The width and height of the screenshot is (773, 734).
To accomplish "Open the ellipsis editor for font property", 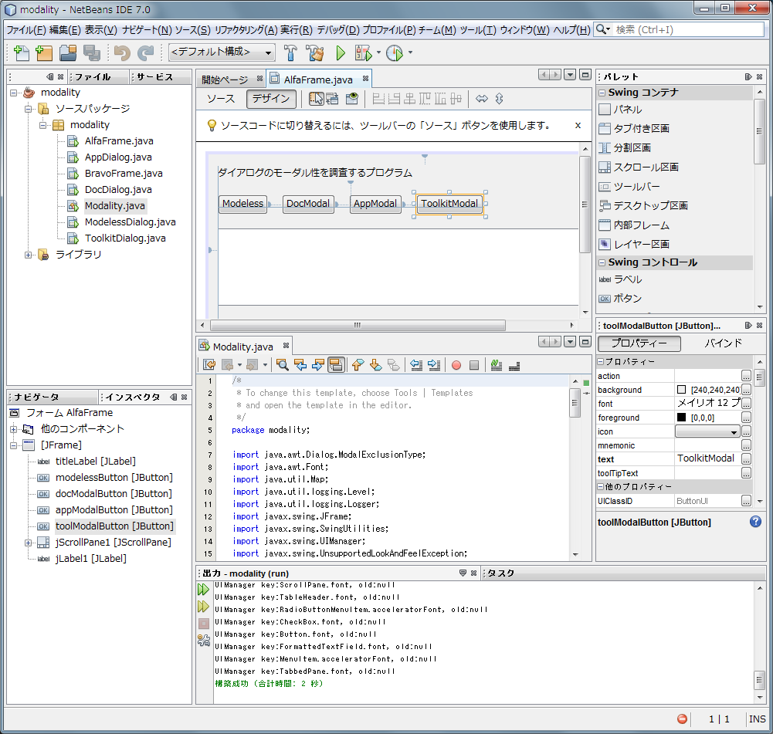I will (x=747, y=404).
